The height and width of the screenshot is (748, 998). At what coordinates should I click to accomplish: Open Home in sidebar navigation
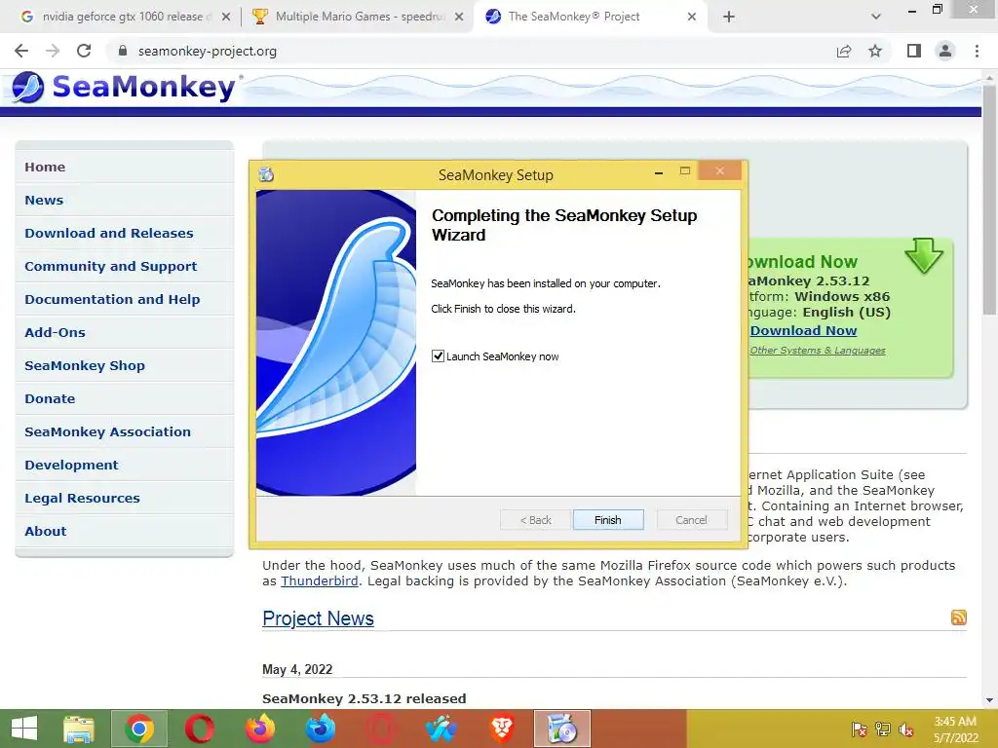click(45, 167)
